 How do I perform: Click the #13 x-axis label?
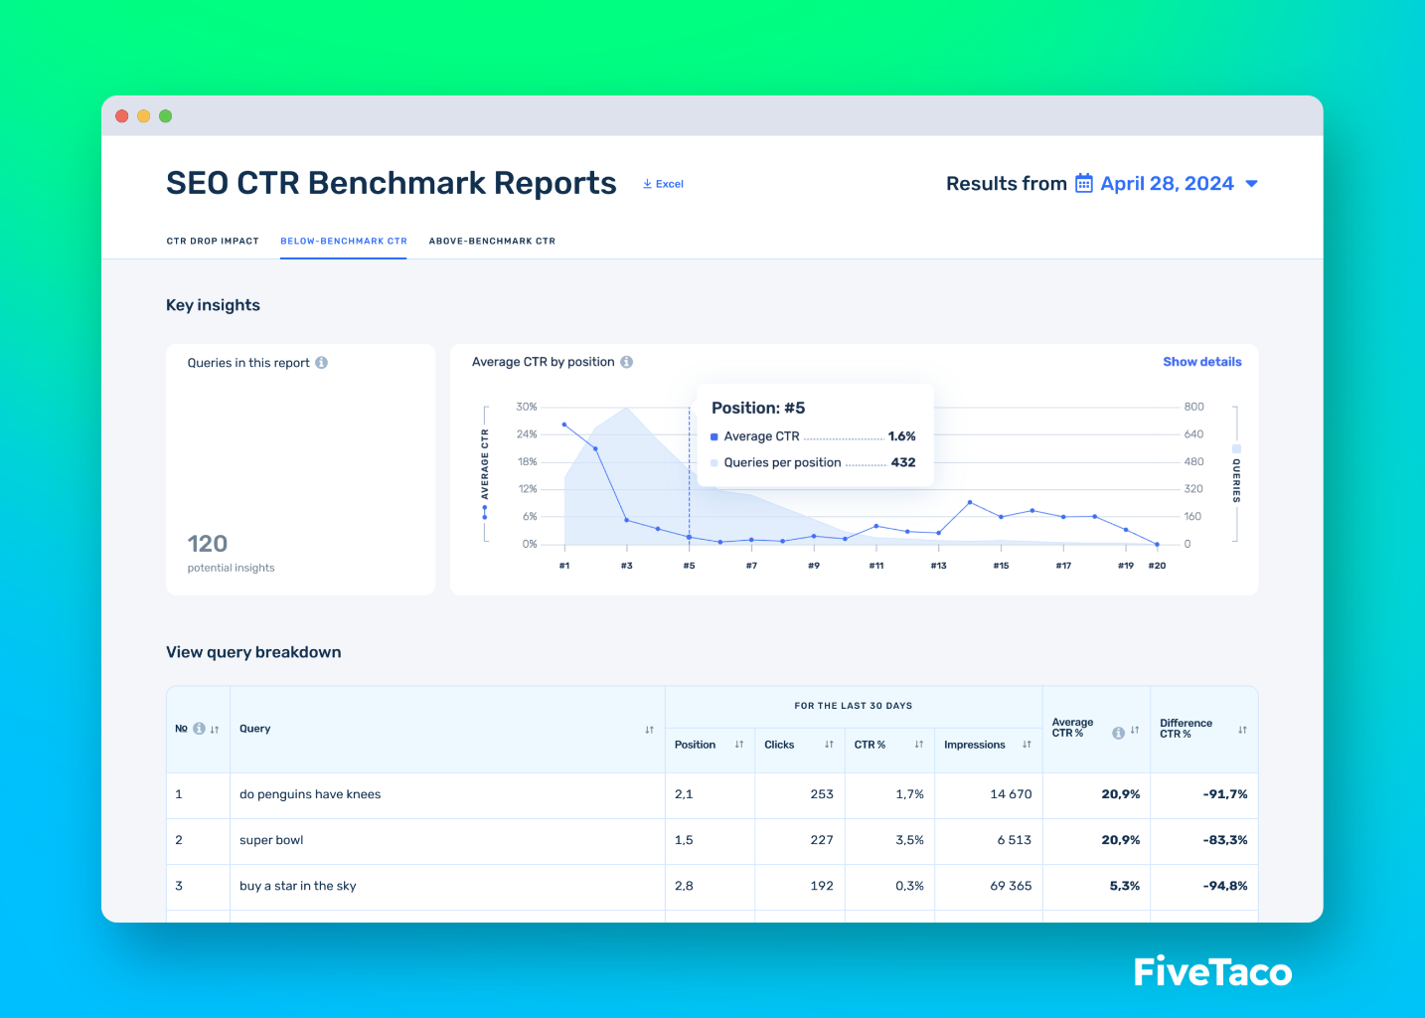[938, 566]
